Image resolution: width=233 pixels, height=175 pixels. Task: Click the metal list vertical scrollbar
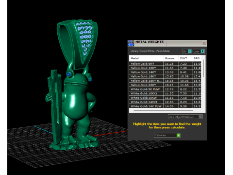(x=203, y=68)
